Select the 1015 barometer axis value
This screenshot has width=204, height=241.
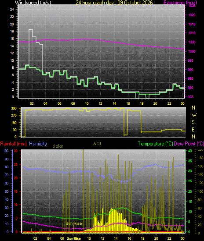(192, 24)
